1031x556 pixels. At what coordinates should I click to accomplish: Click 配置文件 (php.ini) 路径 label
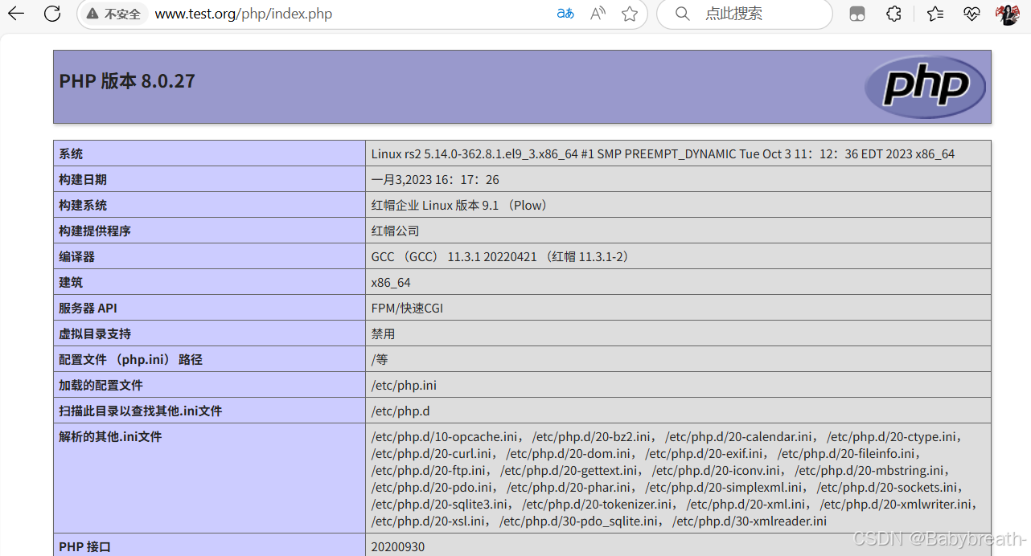click(130, 359)
